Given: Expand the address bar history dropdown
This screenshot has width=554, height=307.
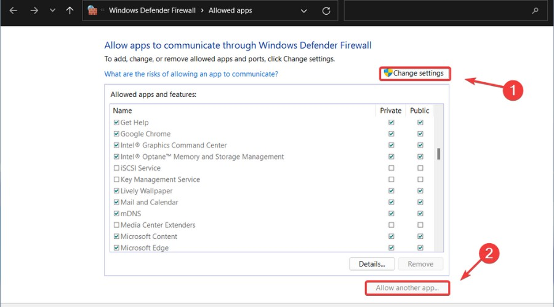Looking at the screenshot, I should 304,10.
